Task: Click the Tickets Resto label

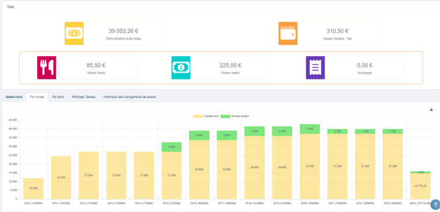Action: pyautogui.click(x=96, y=73)
